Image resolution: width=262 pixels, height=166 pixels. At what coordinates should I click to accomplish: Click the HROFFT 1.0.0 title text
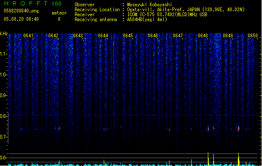[x=32, y=3]
